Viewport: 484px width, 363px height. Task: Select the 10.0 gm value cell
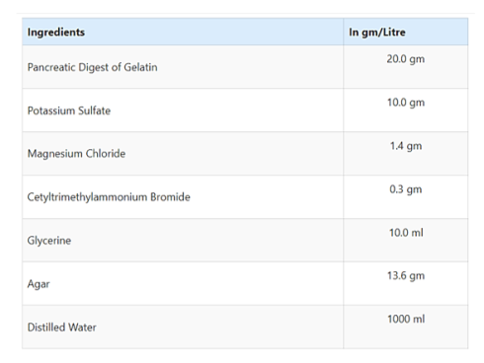pyautogui.click(x=406, y=110)
